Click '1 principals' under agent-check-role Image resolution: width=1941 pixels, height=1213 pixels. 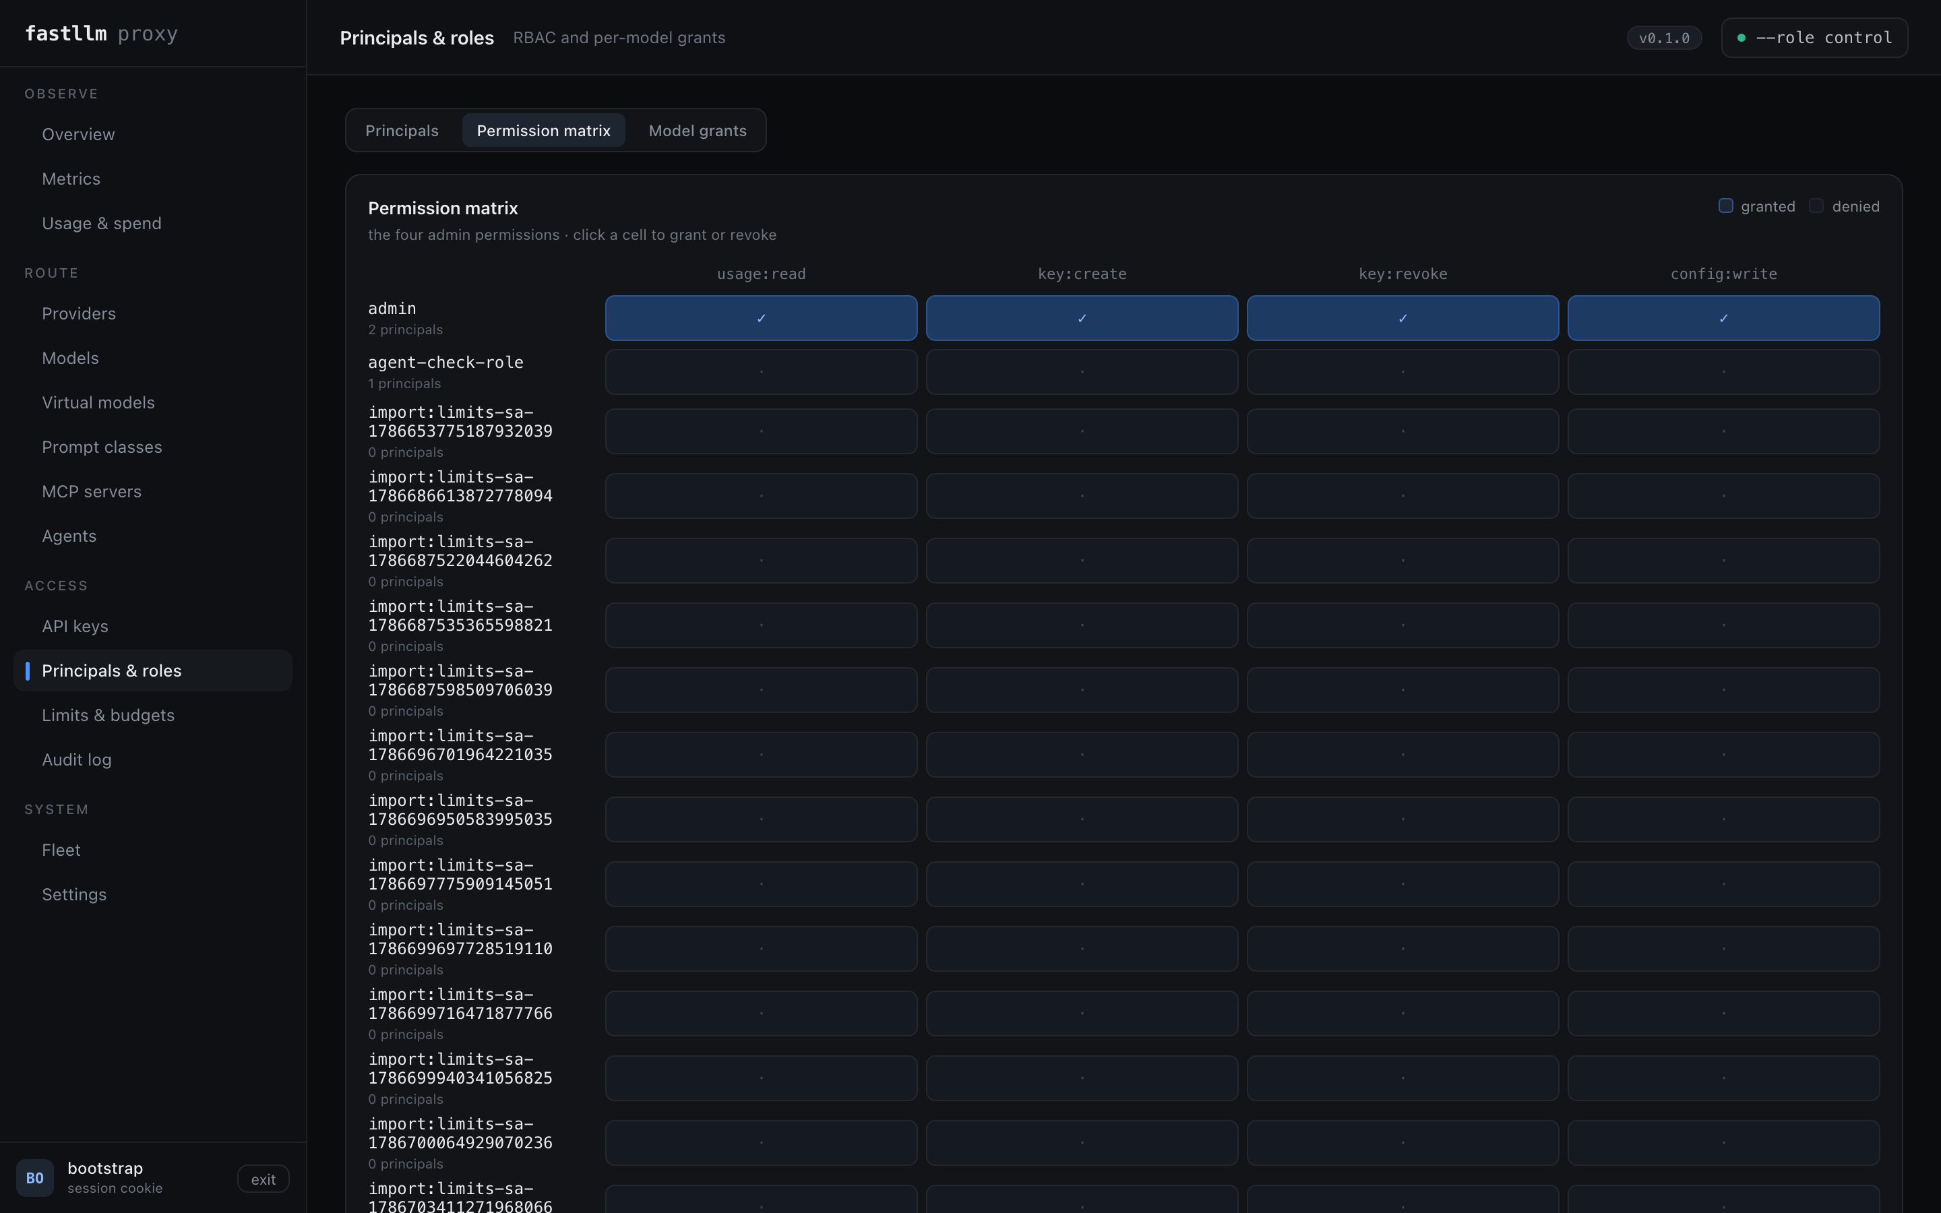(404, 383)
